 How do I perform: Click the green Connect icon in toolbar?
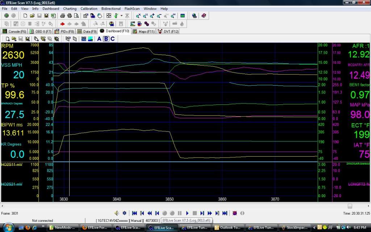(x=7, y=16)
